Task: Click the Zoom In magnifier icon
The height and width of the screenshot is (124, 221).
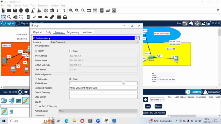Action: click(x=71, y=11)
